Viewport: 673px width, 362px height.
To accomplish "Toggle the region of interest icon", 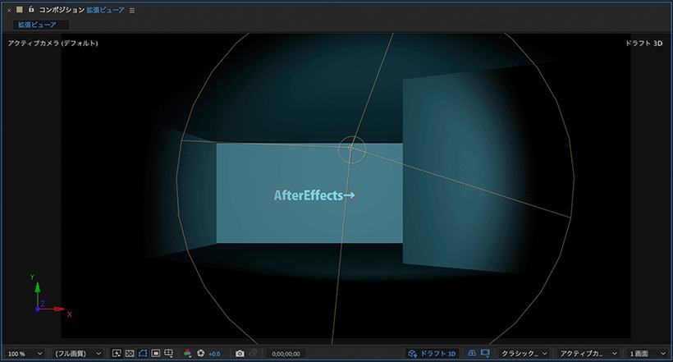I will click(x=156, y=353).
